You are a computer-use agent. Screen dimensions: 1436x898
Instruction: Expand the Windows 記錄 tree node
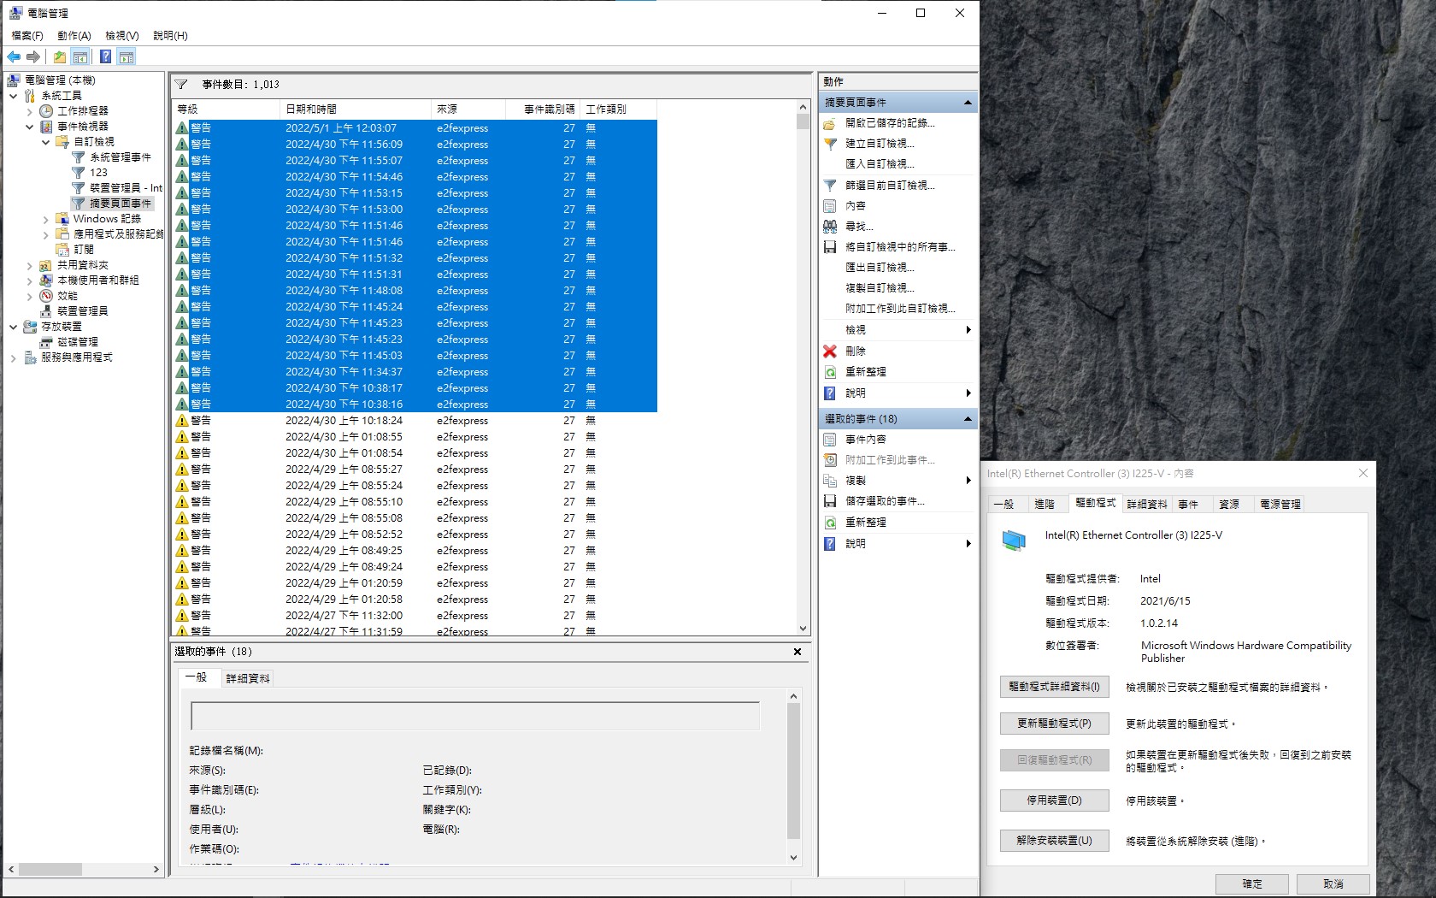[46, 218]
